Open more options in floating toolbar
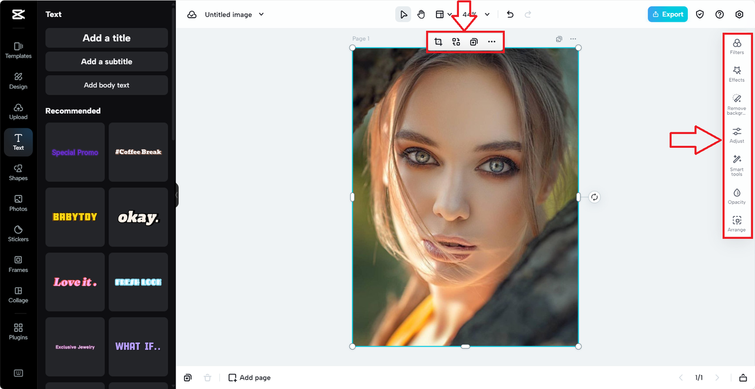The height and width of the screenshot is (389, 755). pos(492,42)
